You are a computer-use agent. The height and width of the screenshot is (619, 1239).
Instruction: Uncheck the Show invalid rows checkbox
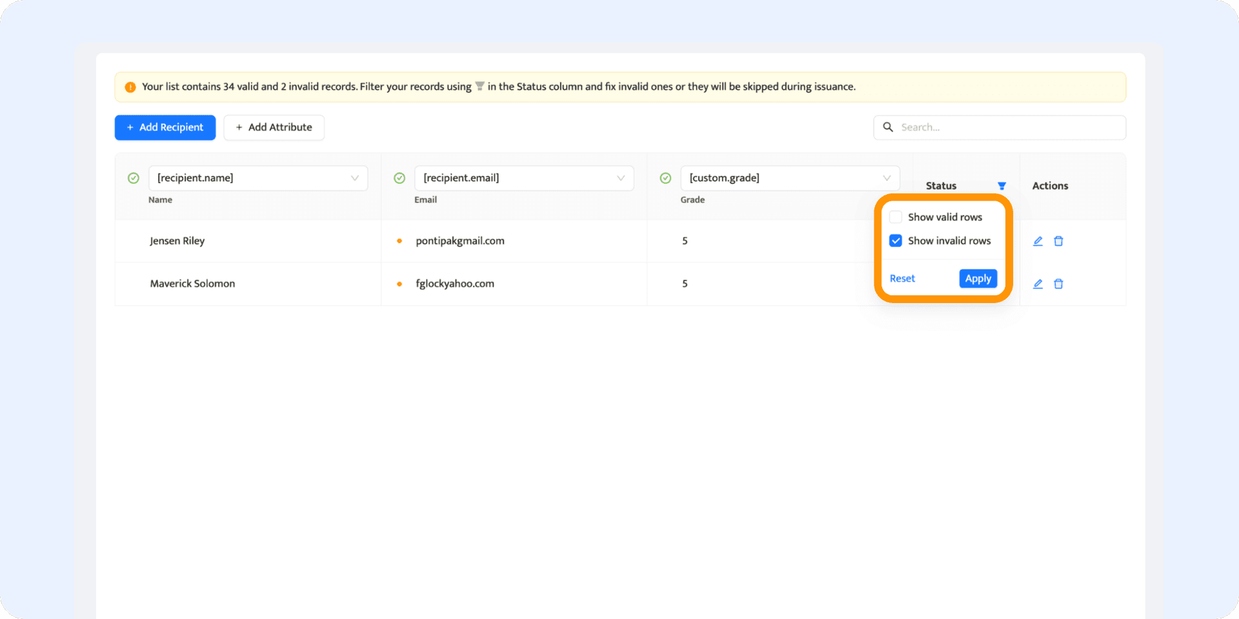click(896, 241)
